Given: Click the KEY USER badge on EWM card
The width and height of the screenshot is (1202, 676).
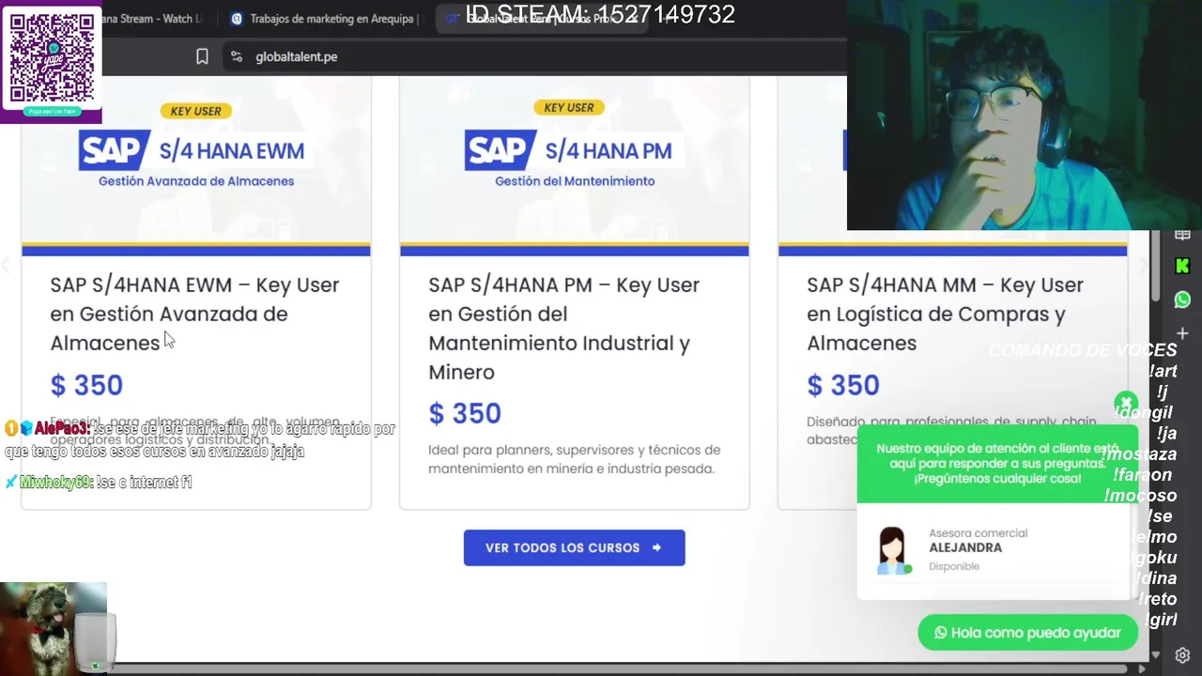Looking at the screenshot, I should 196,111.
